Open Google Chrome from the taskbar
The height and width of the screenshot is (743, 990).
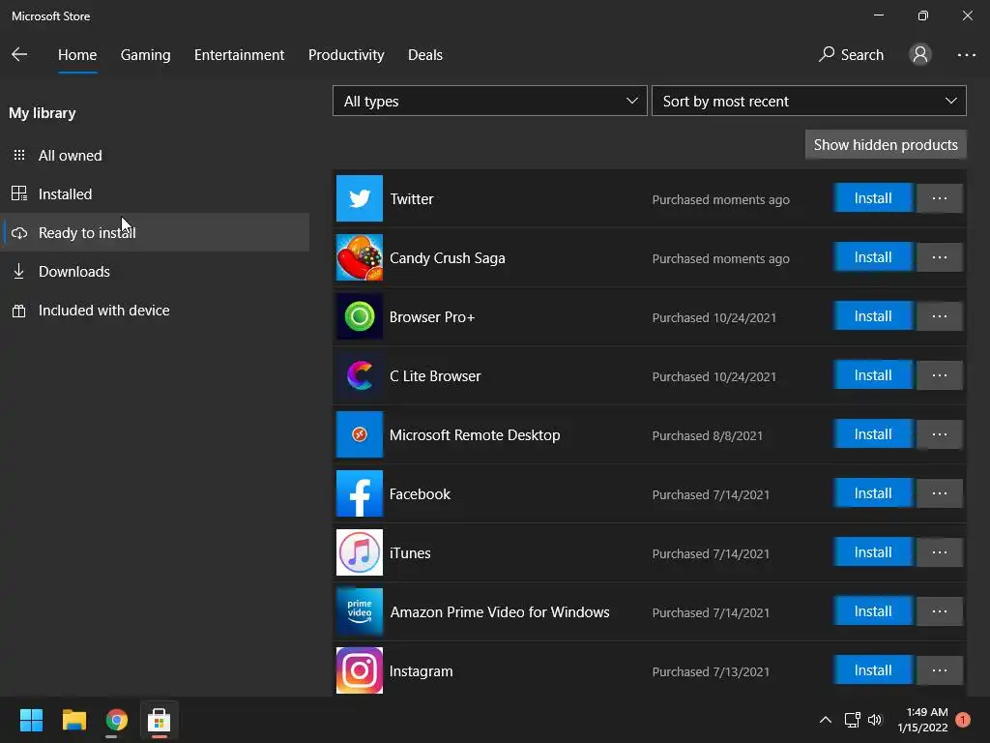[x=116, y=720]
